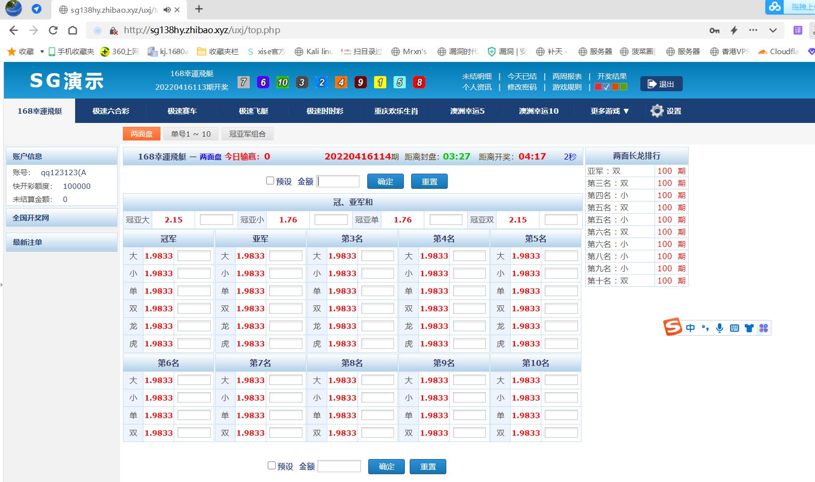Open Sogou skin settings via shirt icon
Image resolution: width=815 pixels, height=482 pixels.
[749, 328]
